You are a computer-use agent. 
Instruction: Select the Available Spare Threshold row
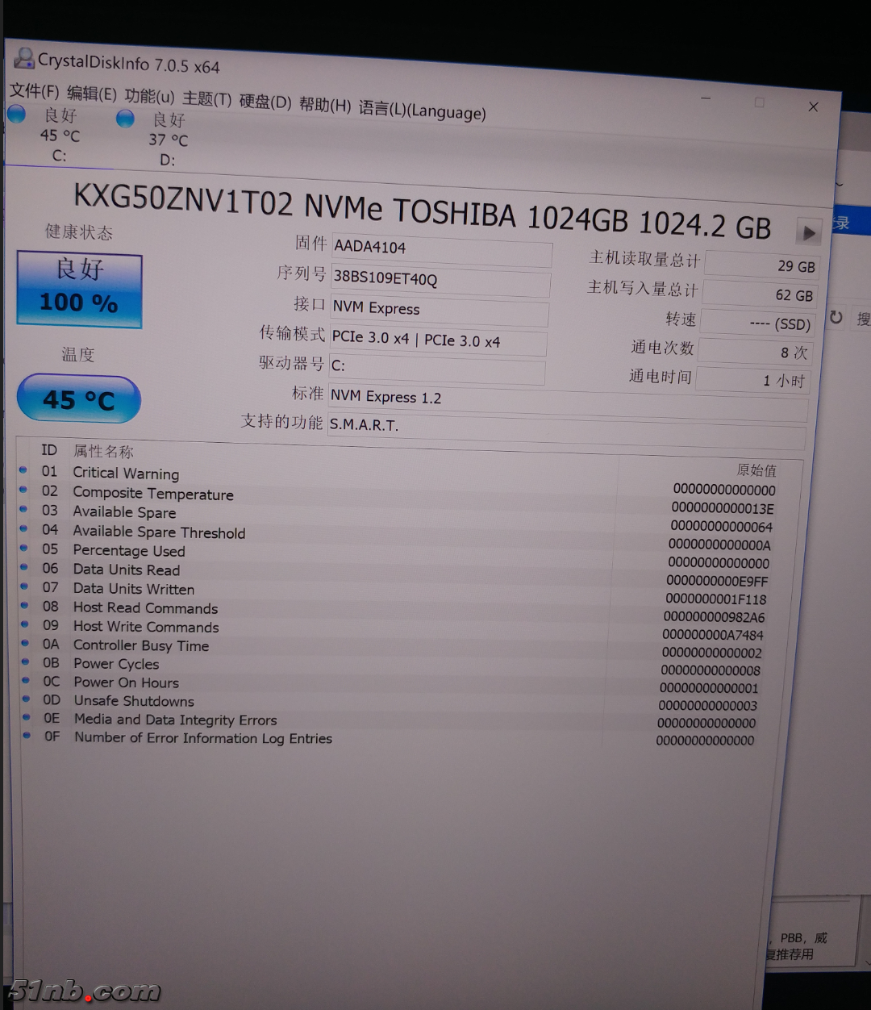[x=394, y=537]
